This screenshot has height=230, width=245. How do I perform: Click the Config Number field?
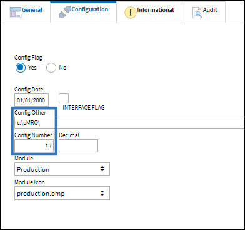tap(34, 145)
